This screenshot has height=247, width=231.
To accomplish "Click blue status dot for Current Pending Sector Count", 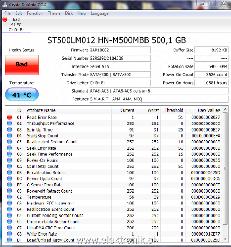I will point(9,215).
